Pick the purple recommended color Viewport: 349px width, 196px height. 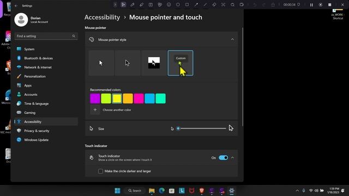click(95, 99)
